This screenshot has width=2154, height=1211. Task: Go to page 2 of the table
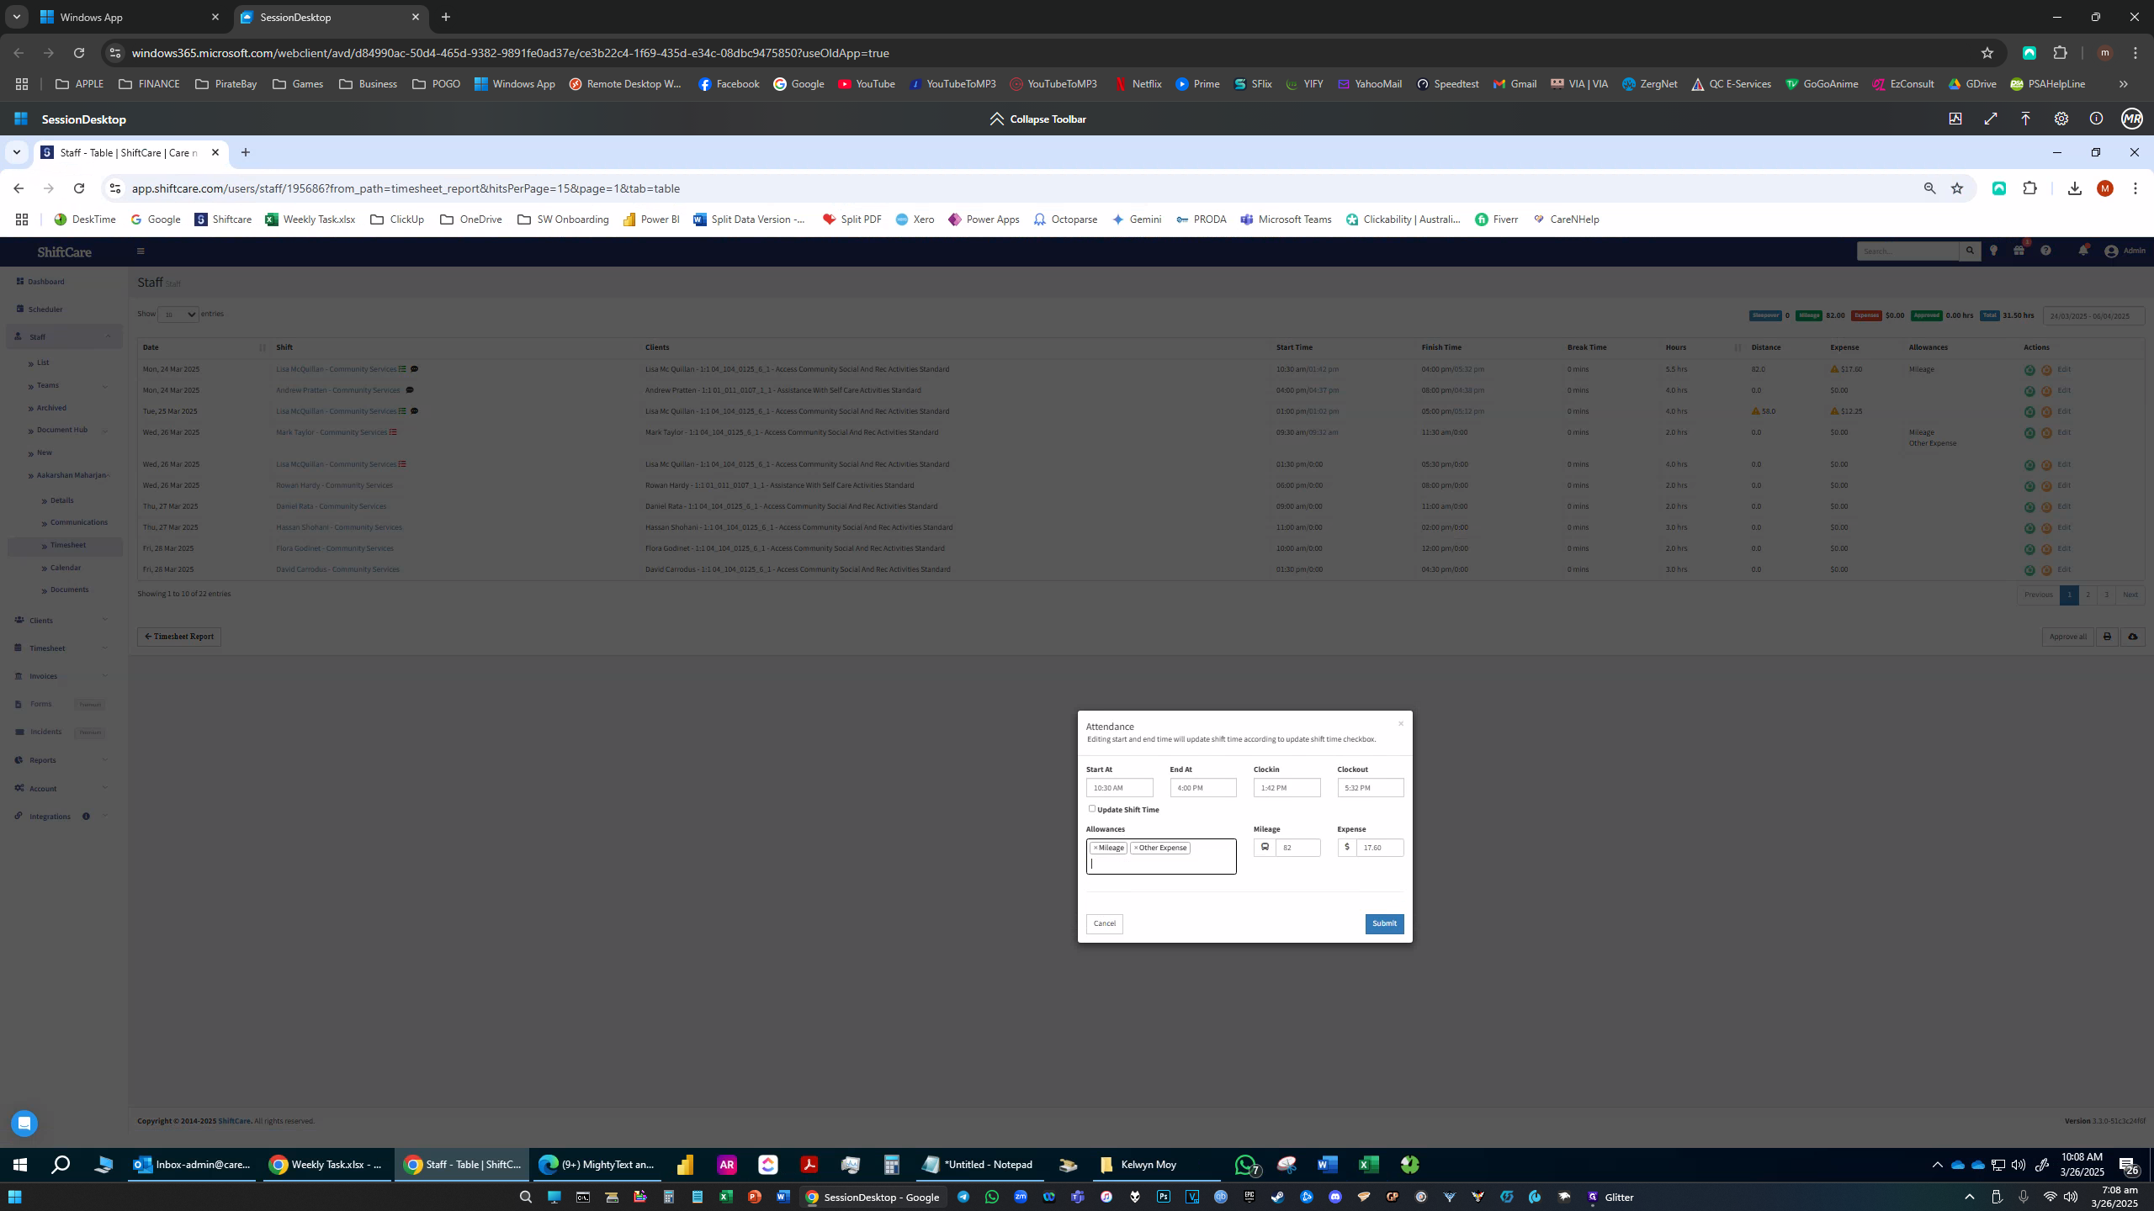point(2088,595)
